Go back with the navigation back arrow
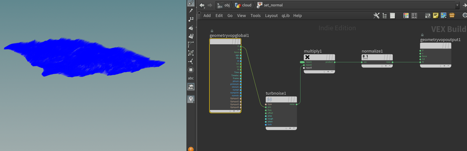The height and width of the screenshot is (151, 467). tap(202, 5)
